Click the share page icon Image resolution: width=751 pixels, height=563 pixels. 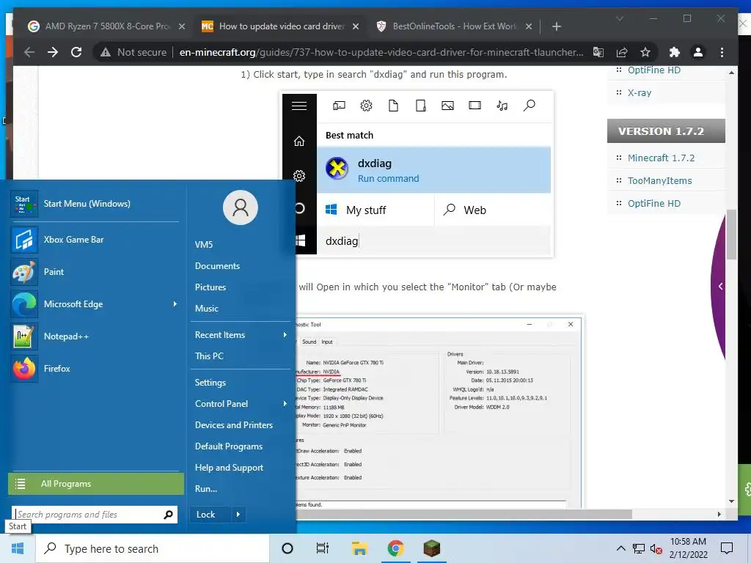click(622, 52)
